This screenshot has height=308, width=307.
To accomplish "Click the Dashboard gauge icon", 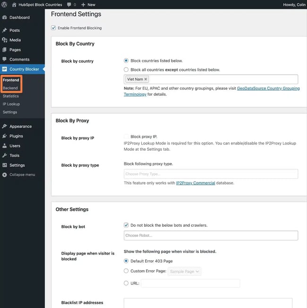I will point(5,17).
